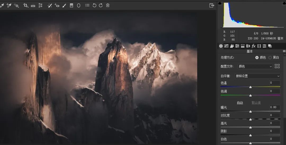This screenshot has height=145, width=286.
Task: Switch to the Snapshots panel tab
Action: pyautogui.click(x=270, y=46)
